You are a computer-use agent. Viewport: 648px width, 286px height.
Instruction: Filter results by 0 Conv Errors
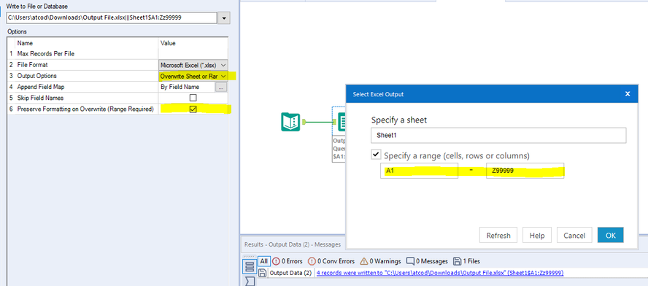point(331,261)
